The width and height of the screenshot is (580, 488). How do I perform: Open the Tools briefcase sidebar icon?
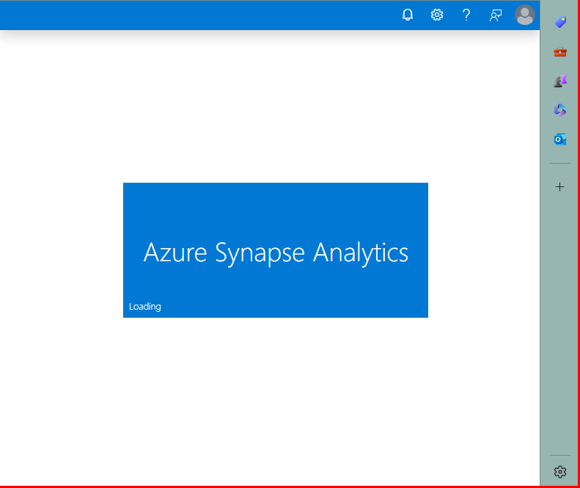tap(560, 51)
